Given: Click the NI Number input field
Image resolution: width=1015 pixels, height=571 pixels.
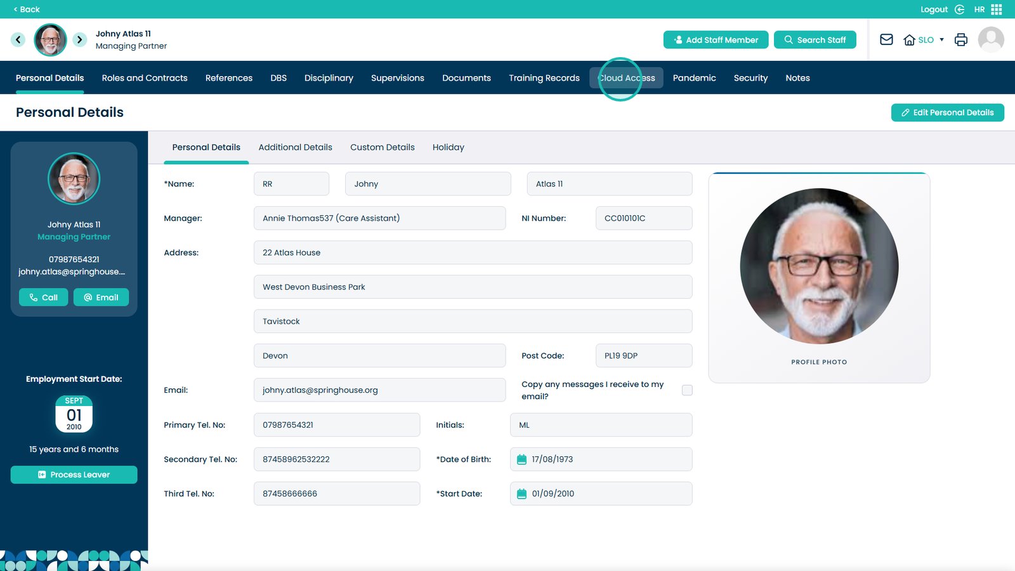Looking at the screenshot, I should point(643,218).
